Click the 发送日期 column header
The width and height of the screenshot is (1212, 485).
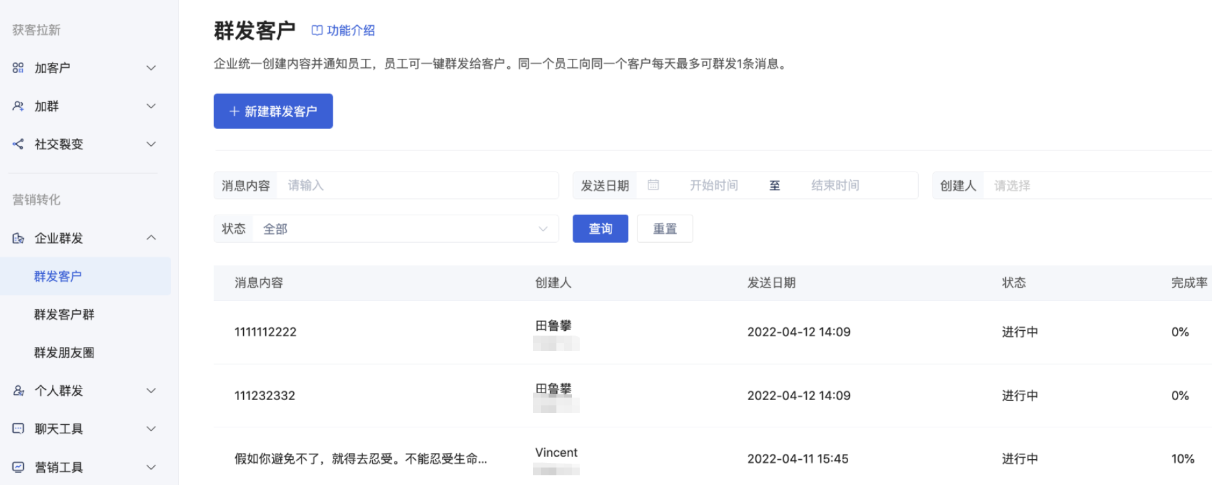coord(771,283)
